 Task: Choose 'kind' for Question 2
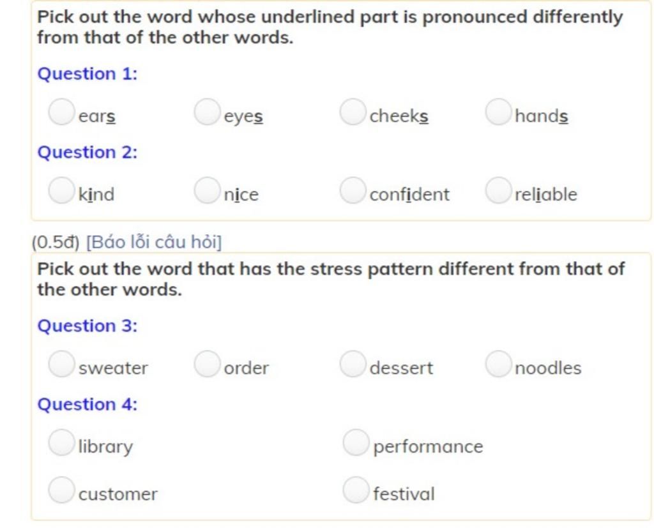pos(62,190)
